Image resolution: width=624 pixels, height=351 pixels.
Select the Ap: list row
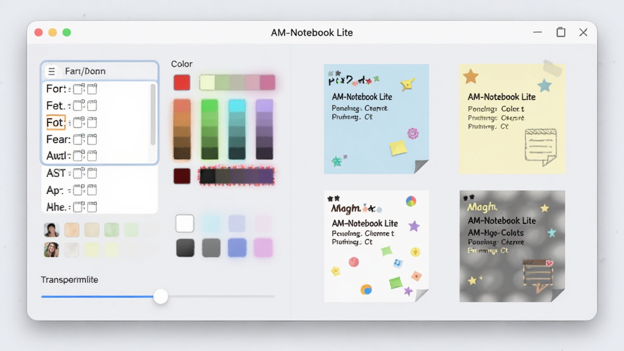(99, 190)
